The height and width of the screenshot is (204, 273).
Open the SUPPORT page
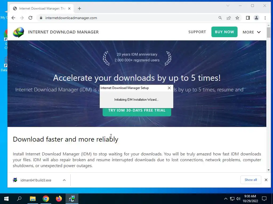tap(197, 32)
